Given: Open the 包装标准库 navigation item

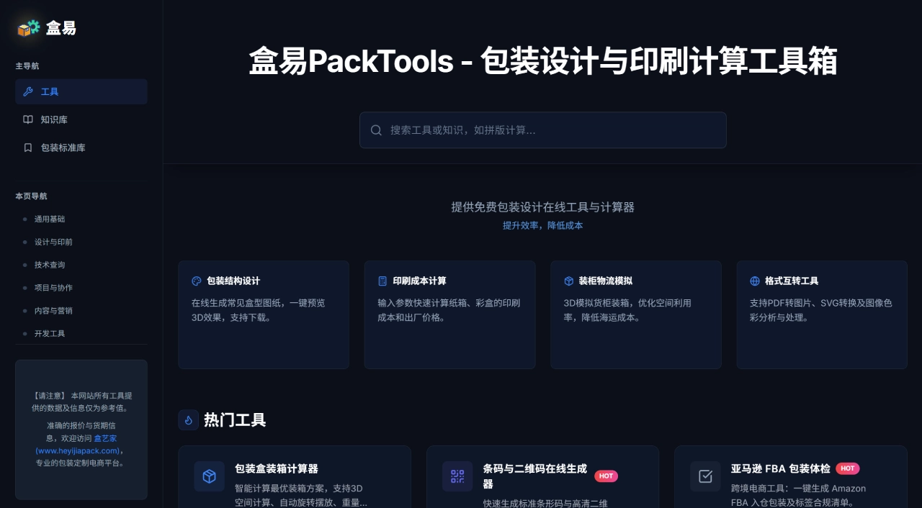Looking at the screenshot, I should [x=81, y=148].
